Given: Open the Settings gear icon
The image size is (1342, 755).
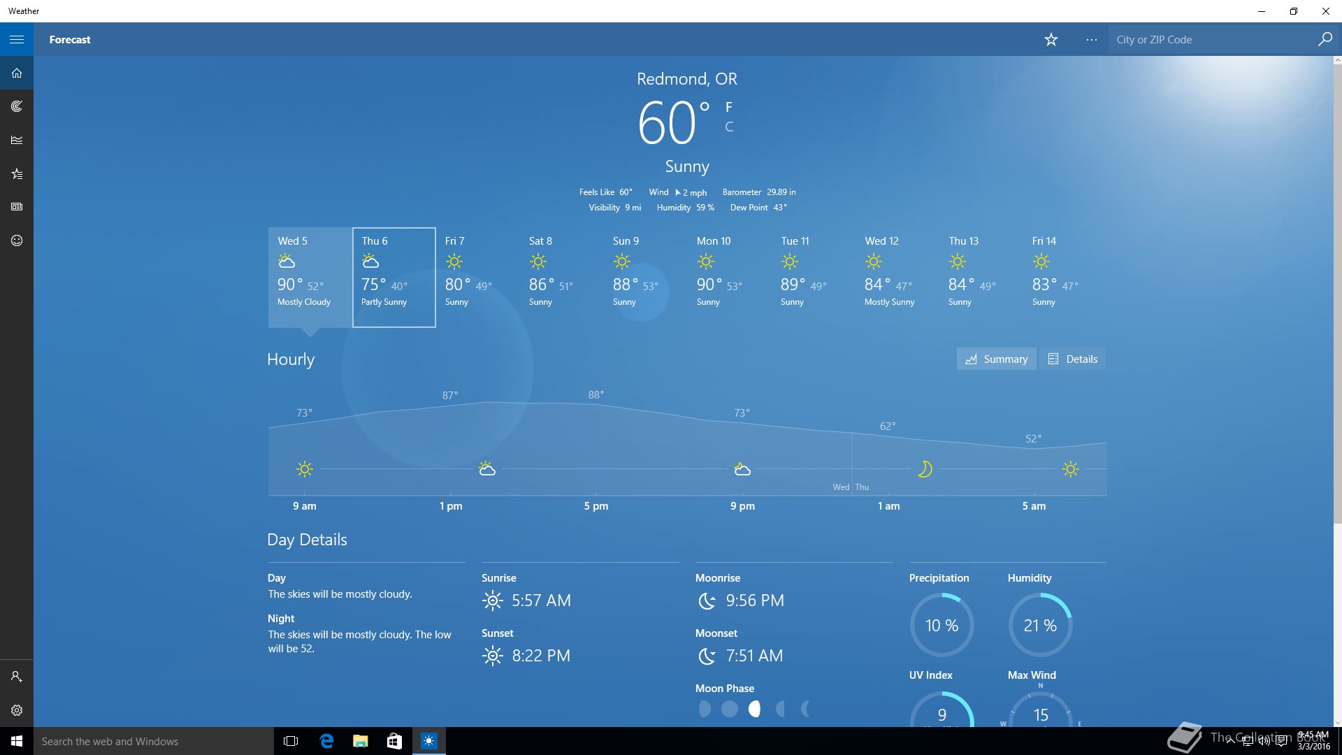Looking at the screenshot, I should point(17,710).
